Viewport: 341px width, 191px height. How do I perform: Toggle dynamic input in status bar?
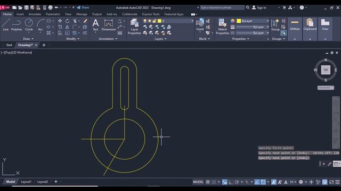click(x=225, y=182)
